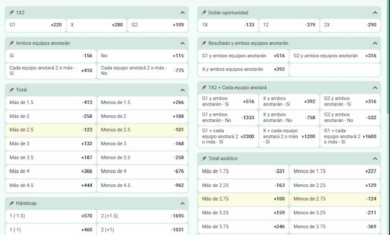The height and width of the screenshot is (235, 390).
Task: Select handicap 1 (-1) at +460
Action: (51, 230)
